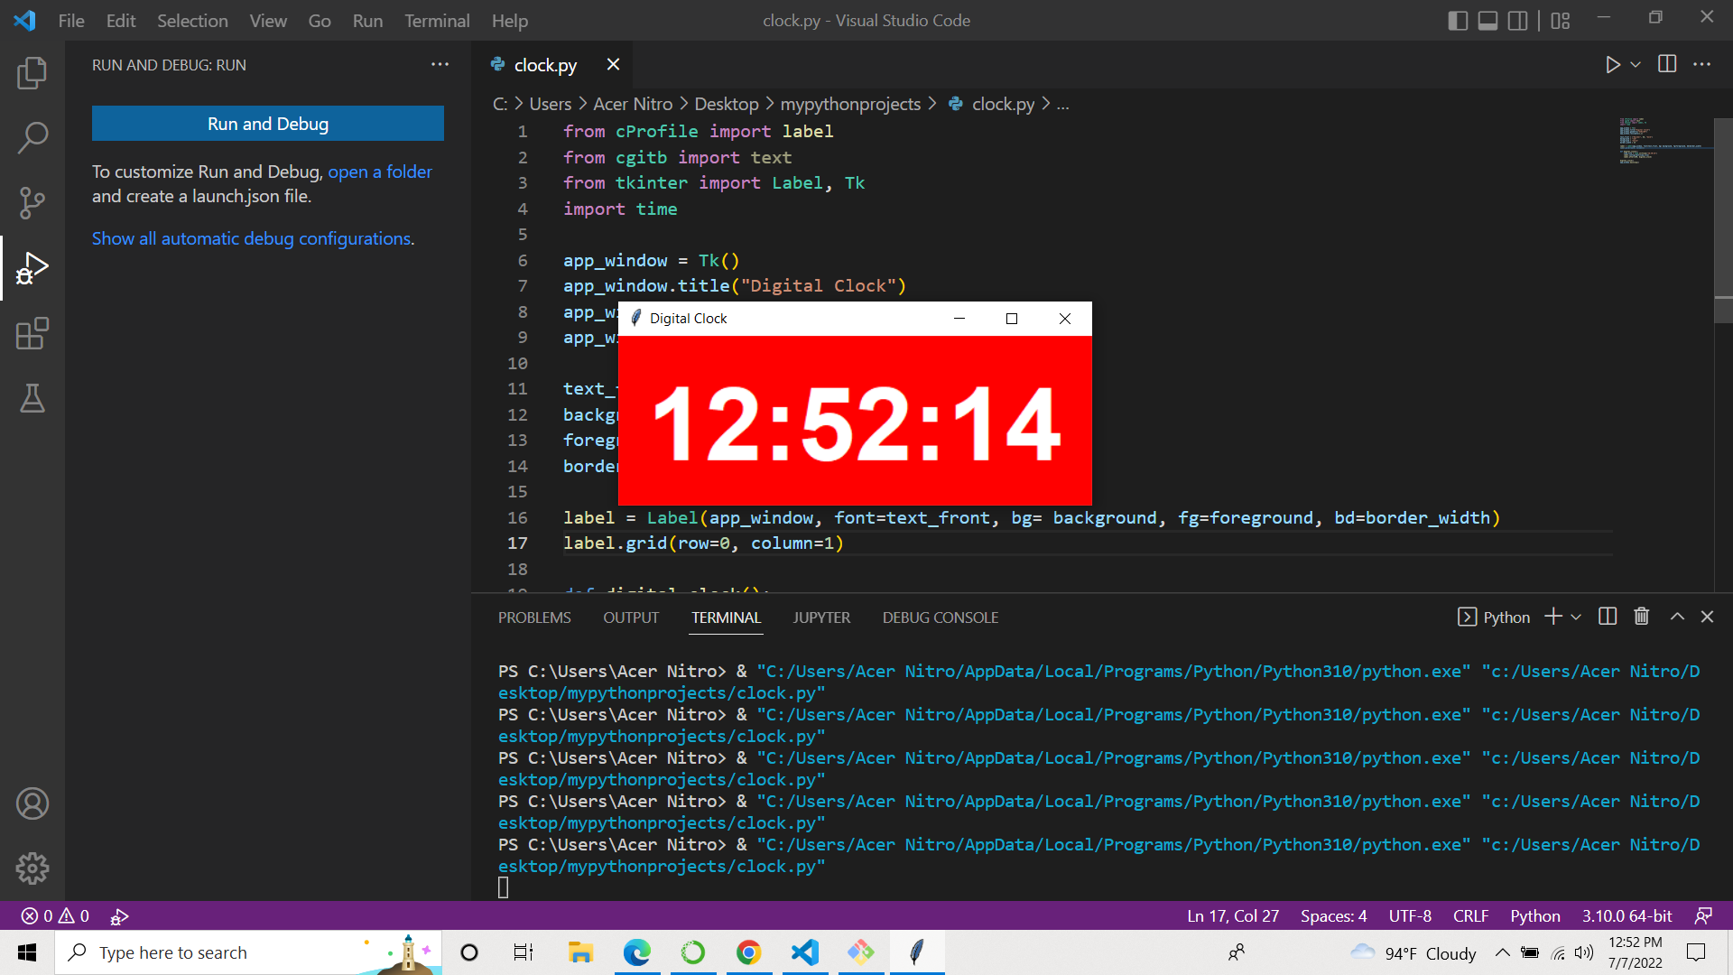The width and height of the screenshot is (1733, 975).
Task: Open File Explorer from the taskbar
Action: [x=580, y=952]
